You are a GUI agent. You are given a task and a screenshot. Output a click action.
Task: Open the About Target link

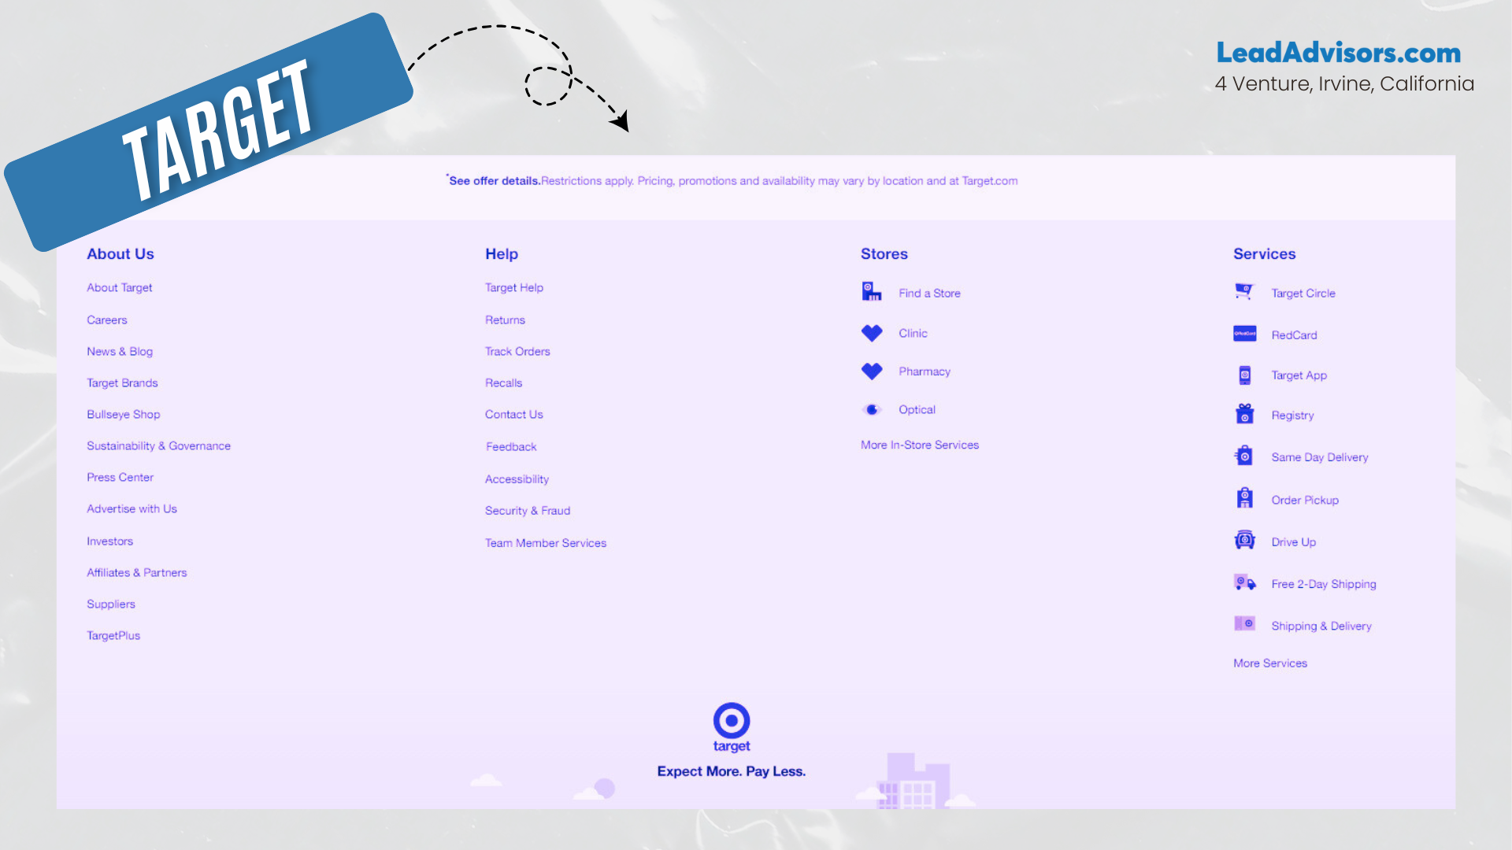[120, 288]
